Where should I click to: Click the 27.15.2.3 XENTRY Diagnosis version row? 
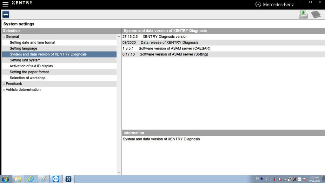click(x=223, y=37)
